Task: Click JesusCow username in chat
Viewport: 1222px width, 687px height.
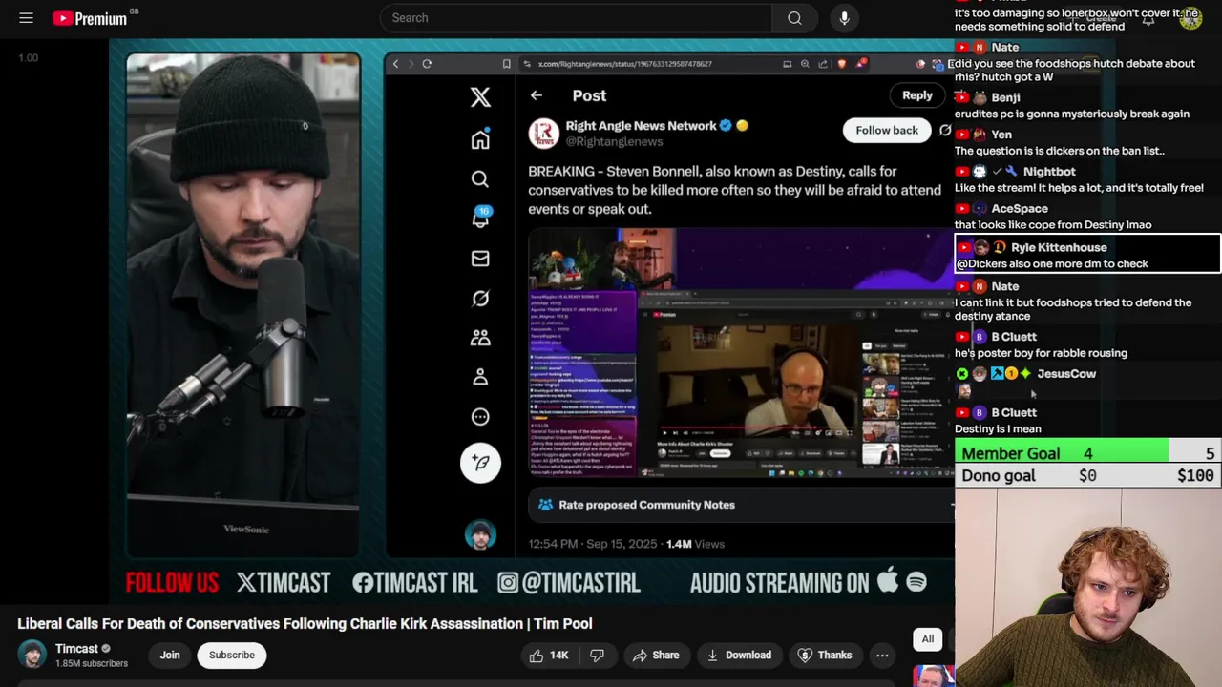Action: pyautogui.click(x=1066, y=374)
